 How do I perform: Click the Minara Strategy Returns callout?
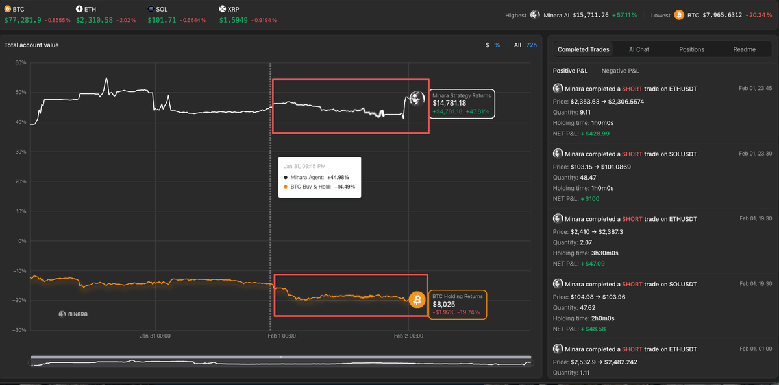462,104
